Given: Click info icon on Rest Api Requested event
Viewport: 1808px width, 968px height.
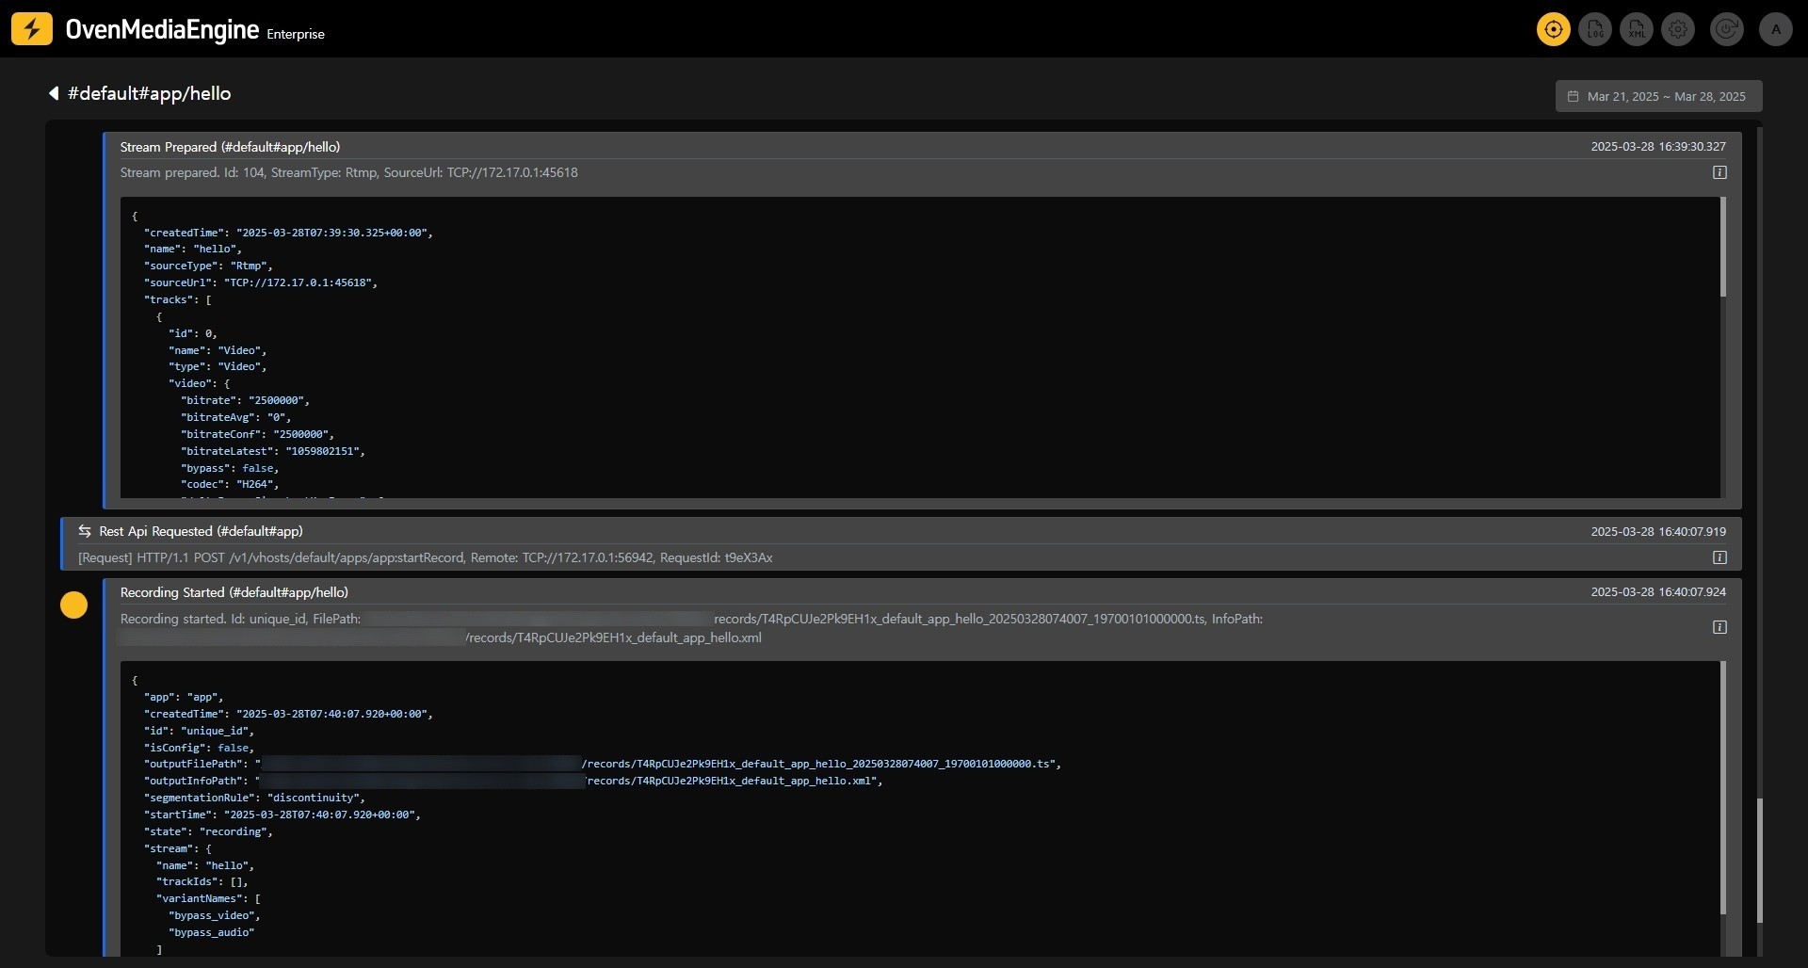Looking at the screenshot, I should (x=1719, y=557).
